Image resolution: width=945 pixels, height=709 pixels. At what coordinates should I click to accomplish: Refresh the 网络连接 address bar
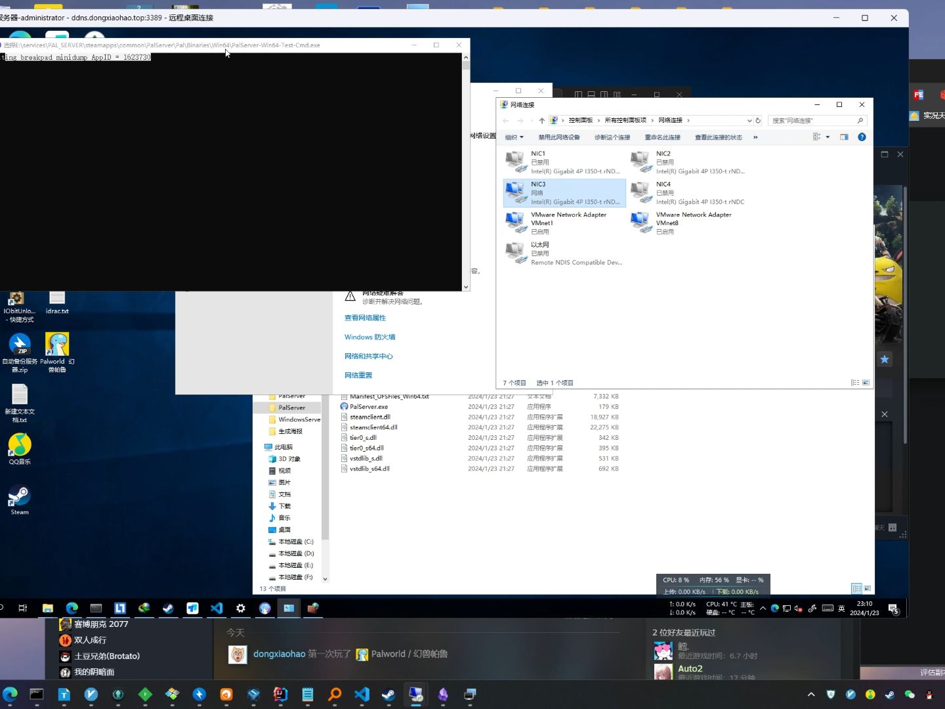(758, 121)
